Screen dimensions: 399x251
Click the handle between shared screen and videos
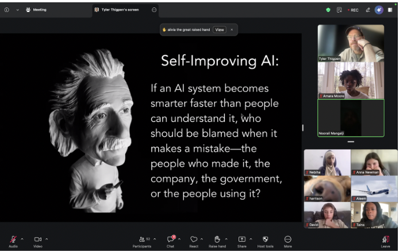click(303, 128)
